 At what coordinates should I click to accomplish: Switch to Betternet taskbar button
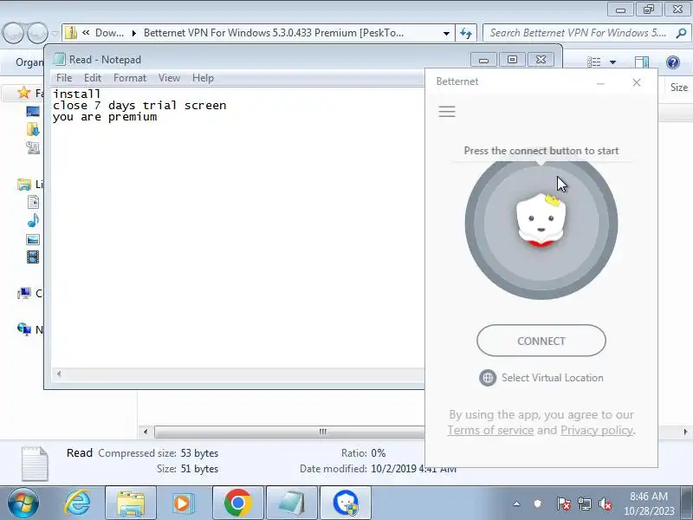coord(345,503)
